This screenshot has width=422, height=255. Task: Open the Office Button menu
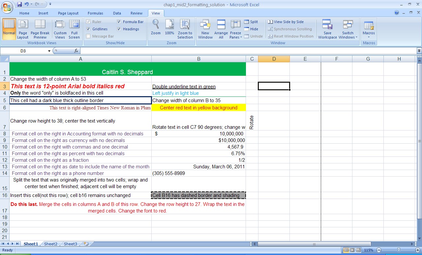coord(7,7)
